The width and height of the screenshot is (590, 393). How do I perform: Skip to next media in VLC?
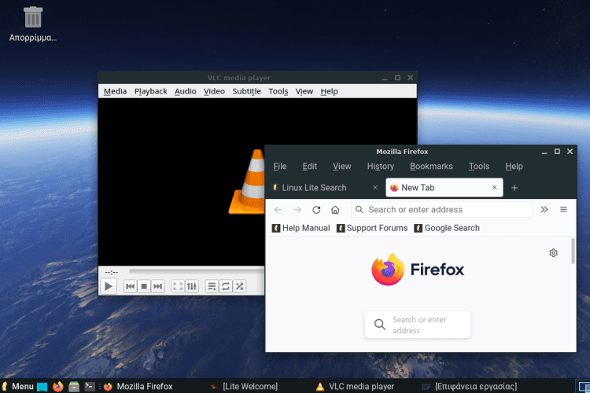coord(157,287)
